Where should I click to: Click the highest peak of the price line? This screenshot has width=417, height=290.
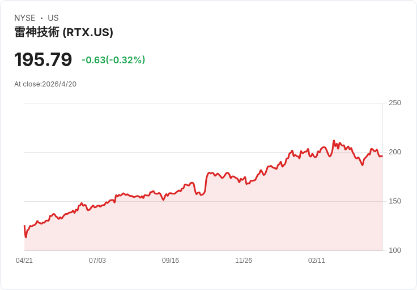coord(334,141)
